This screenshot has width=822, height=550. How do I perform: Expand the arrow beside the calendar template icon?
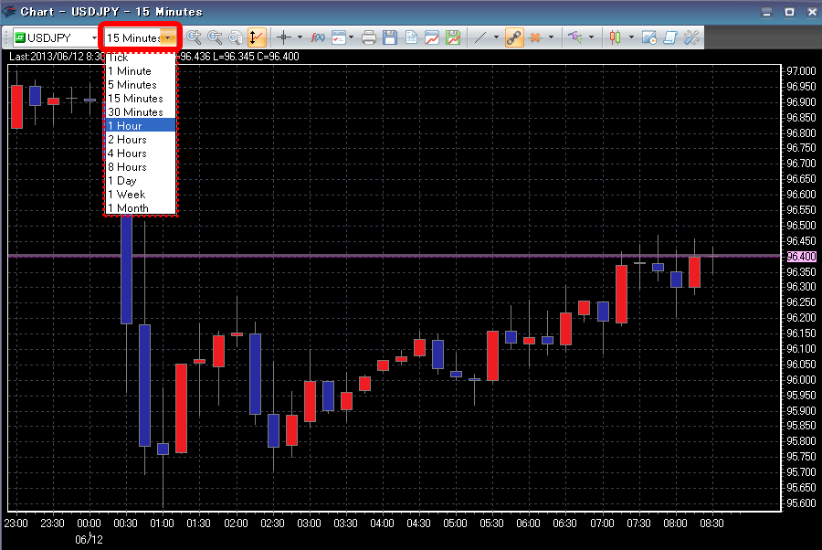352,37
